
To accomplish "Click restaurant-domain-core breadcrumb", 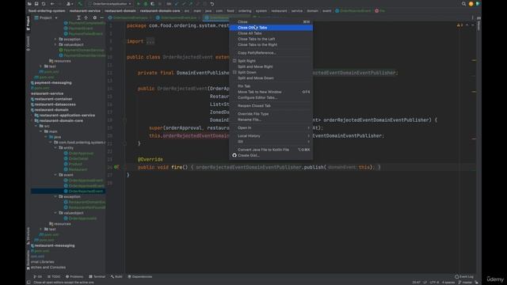I will click(x=160, y=11).
